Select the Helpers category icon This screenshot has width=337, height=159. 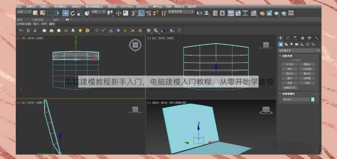(302, 44)
